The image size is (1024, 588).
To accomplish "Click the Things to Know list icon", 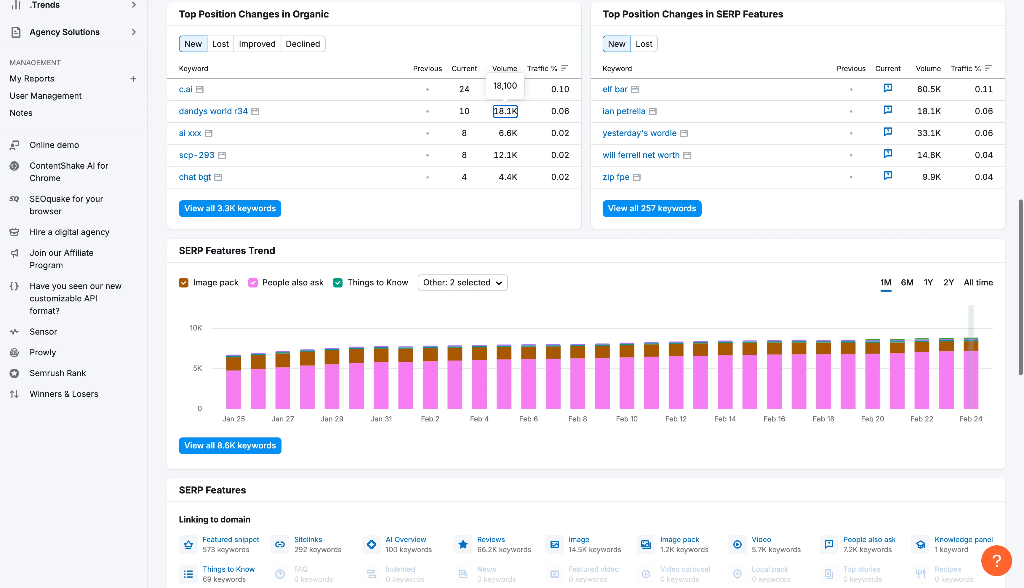I will click(188, 574).
